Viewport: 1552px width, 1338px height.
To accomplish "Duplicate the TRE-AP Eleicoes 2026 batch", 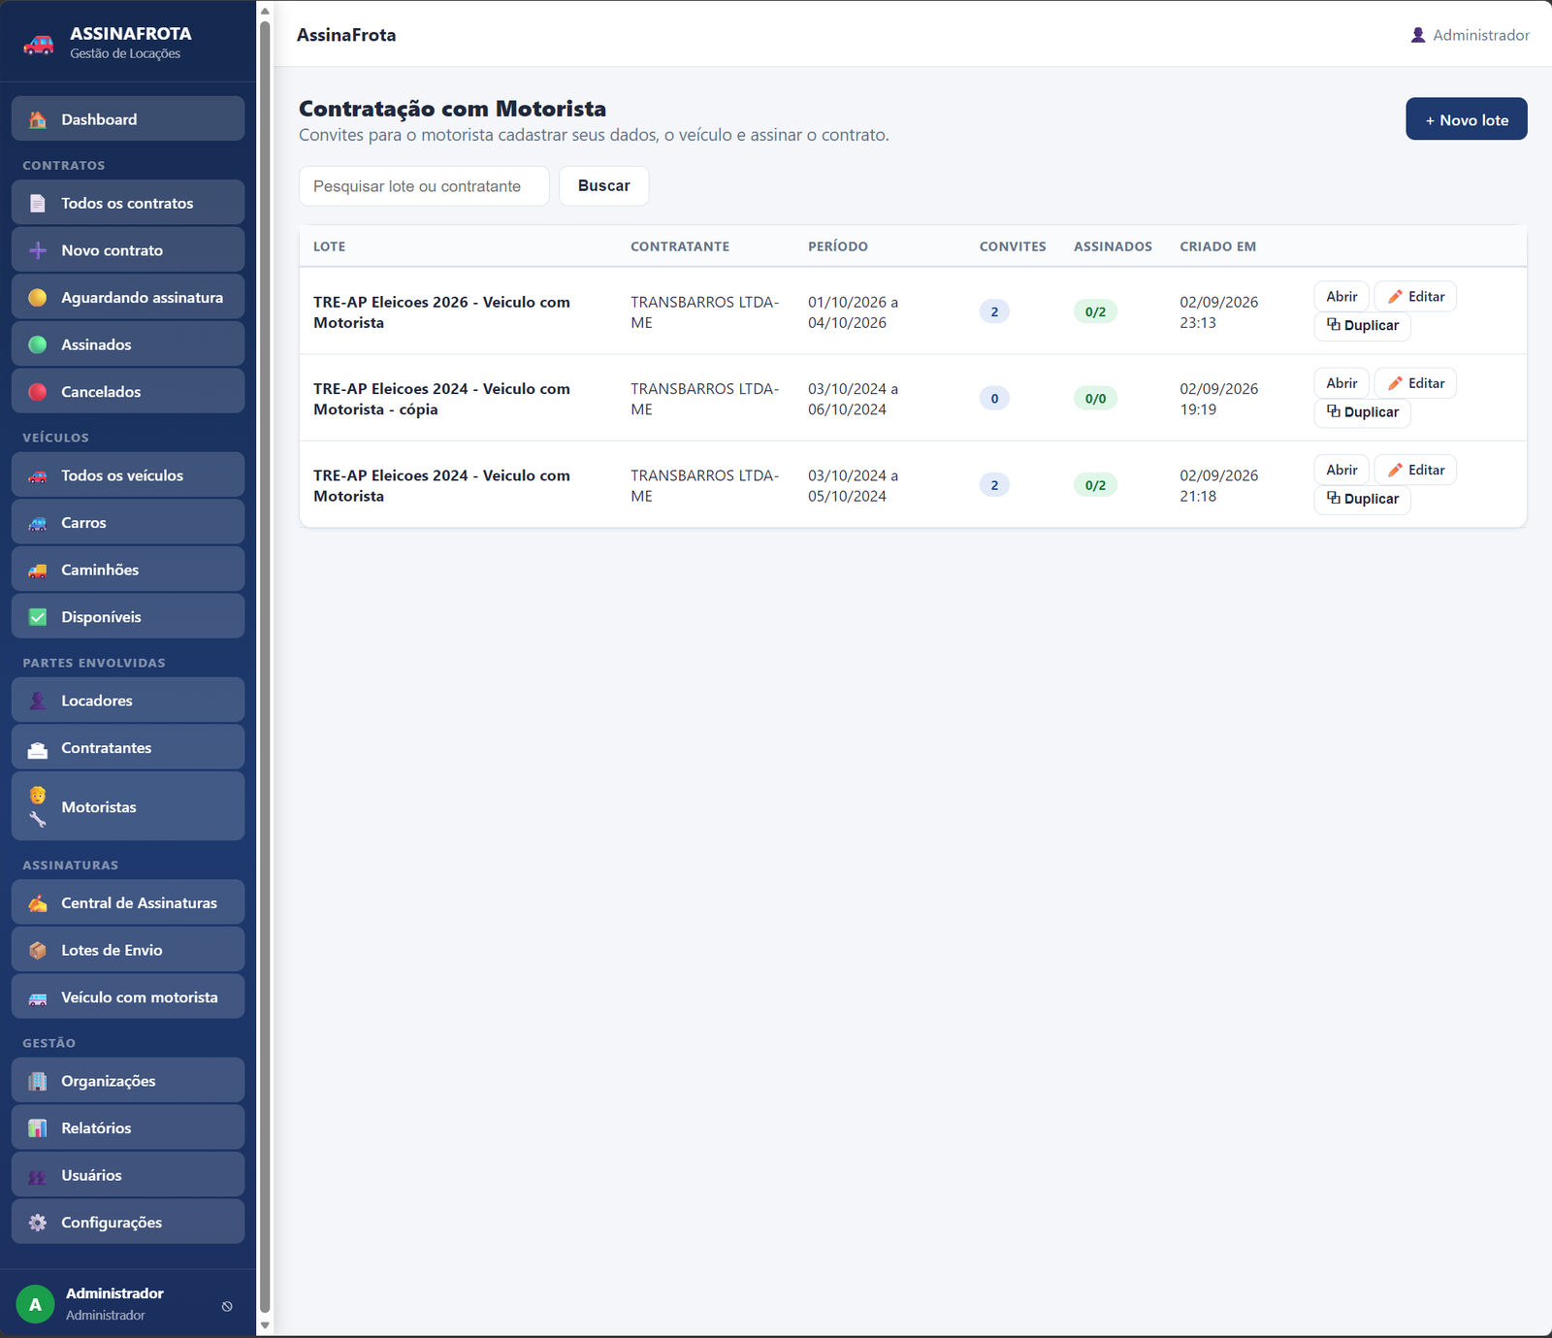I will point(1363,326).
